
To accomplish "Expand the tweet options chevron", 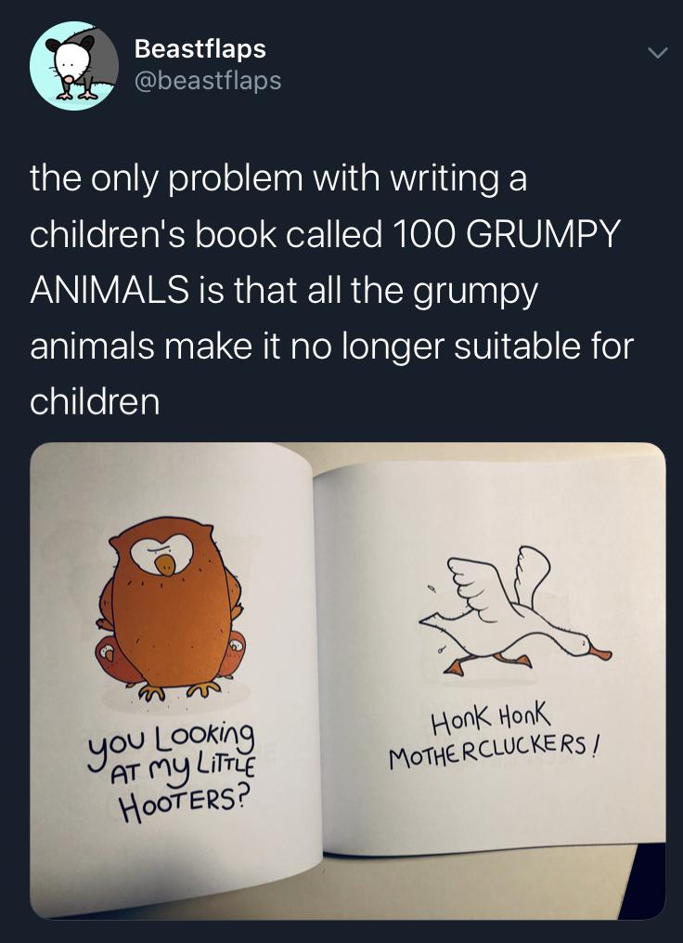I will point(656,55).
